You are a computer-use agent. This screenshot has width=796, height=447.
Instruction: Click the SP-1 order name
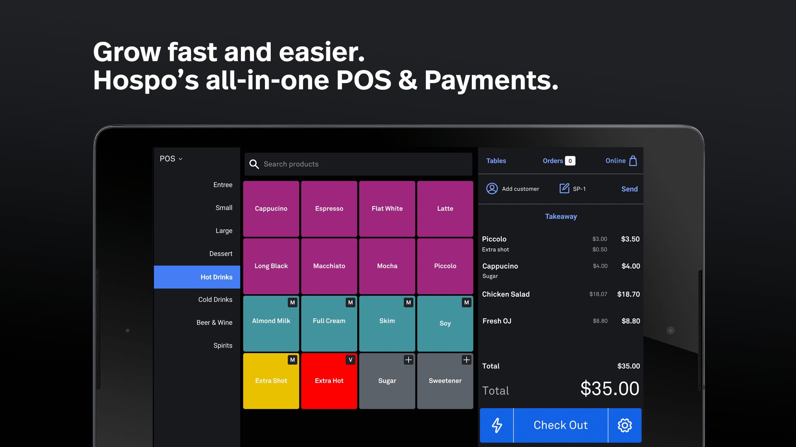click(579, 189)
